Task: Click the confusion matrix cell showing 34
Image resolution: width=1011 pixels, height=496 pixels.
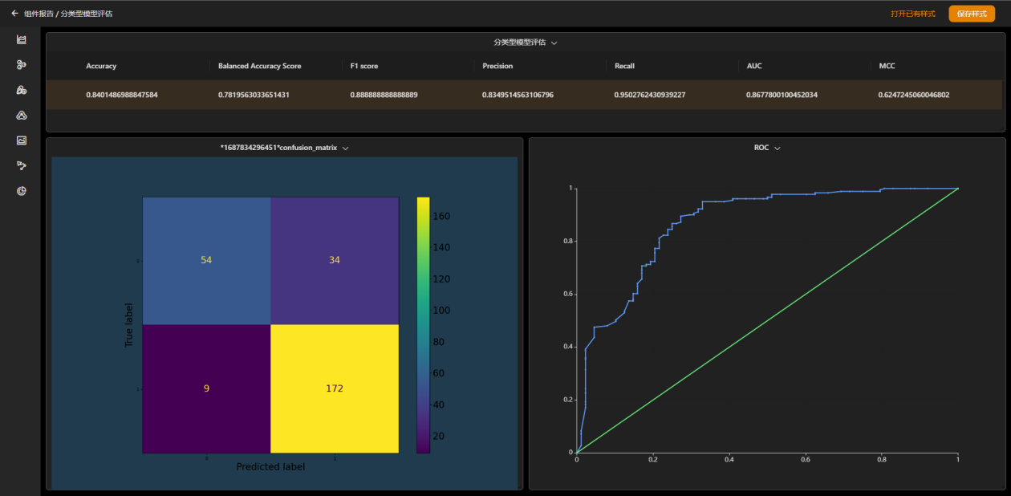Action: click(x=335, y=260)
